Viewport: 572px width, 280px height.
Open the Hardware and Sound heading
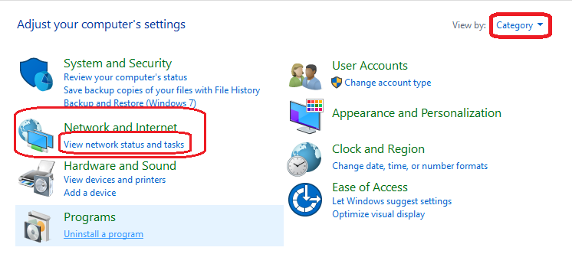120,166
